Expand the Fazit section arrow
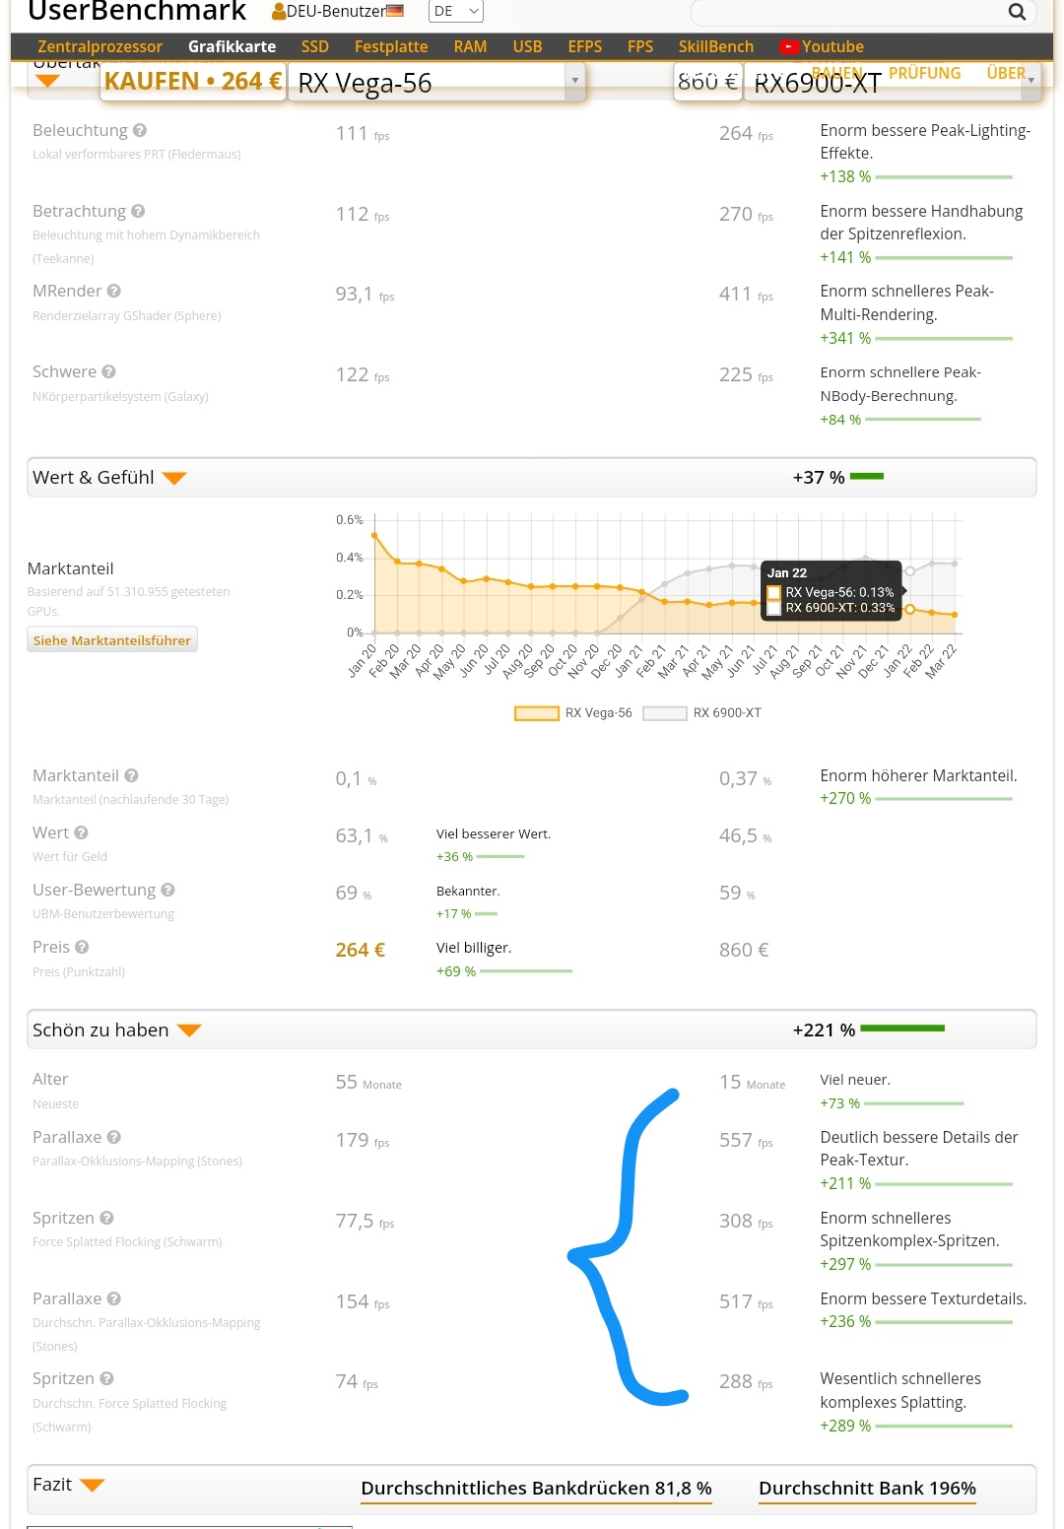Image resolution: width=1064 pixels, height=1529 pixels. tap(93, 1486)
